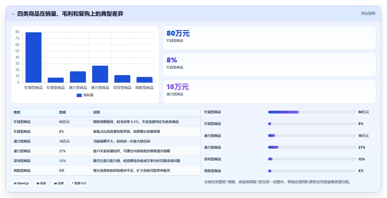The width and height of the screenshot is (387, 198).
Task: Click the 潜力型商品 bar reaching about 27
Action: click(x=100, y=74)
